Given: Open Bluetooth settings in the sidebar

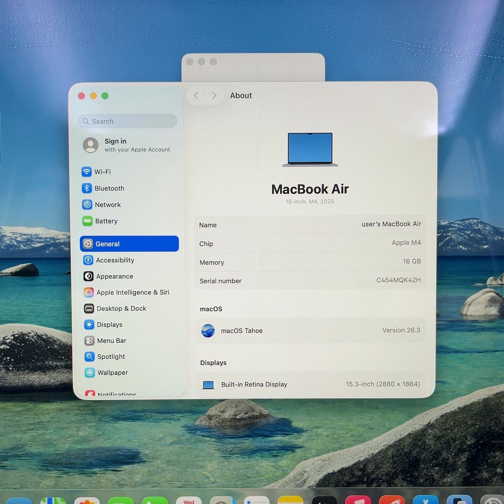Looking at the screenshot, I should tap(103, 188).
